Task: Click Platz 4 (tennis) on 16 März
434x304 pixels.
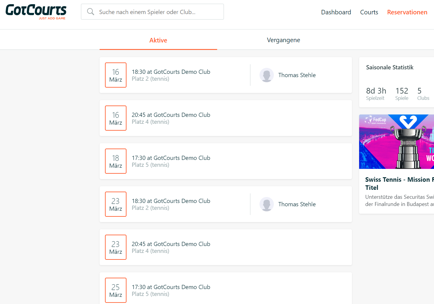Action: [150, 122]
